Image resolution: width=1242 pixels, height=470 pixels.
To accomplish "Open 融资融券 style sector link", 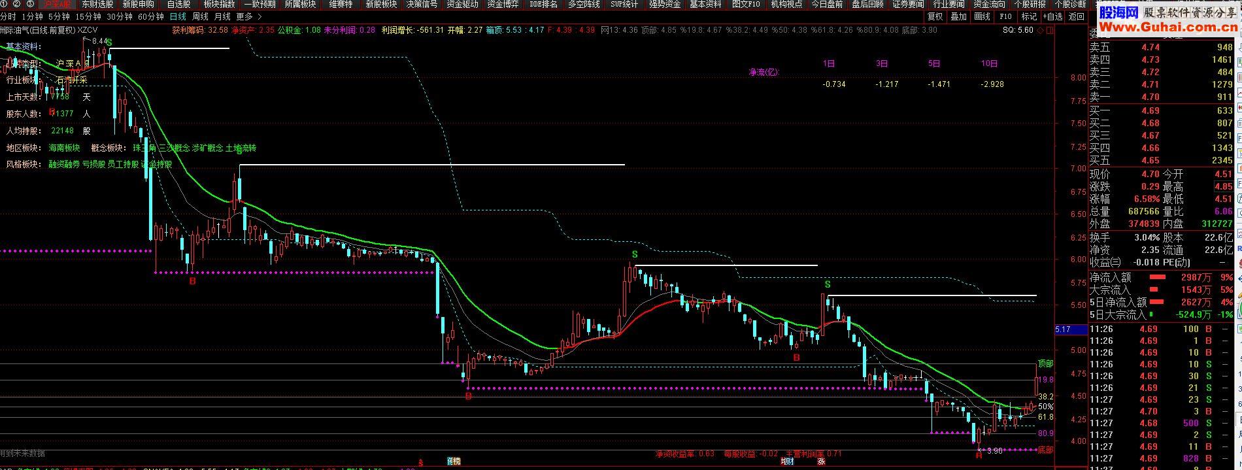I will pyautogui.click(x=65, y=164).
